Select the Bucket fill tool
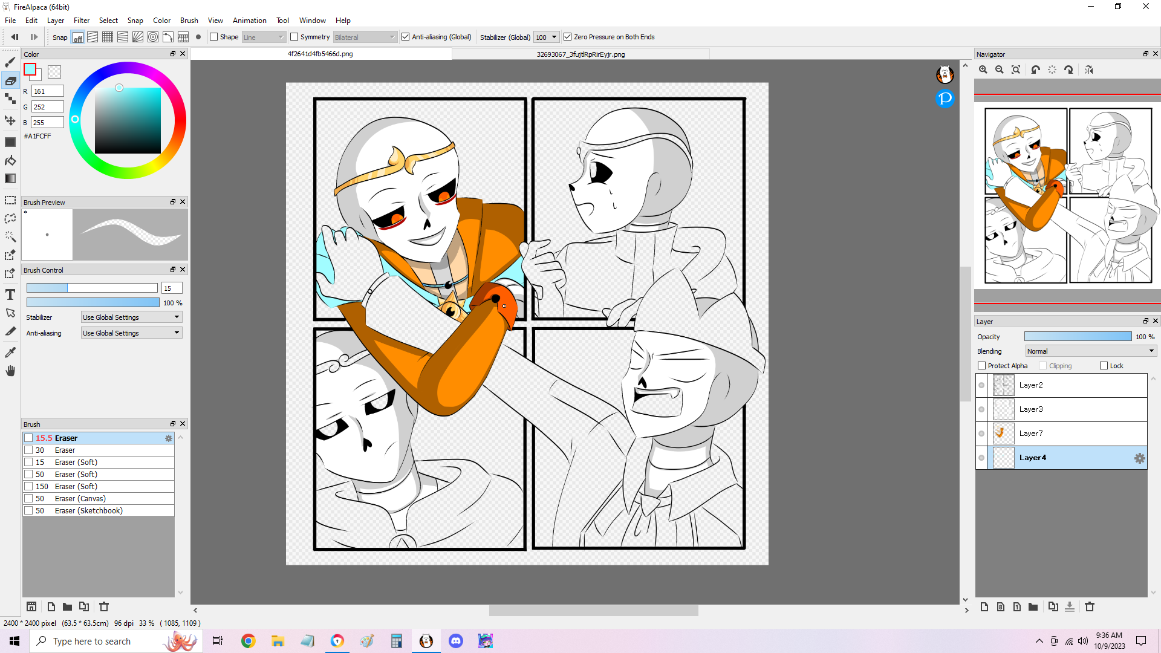Screen dimensions: 1161x653 click(x=10, y=160)
